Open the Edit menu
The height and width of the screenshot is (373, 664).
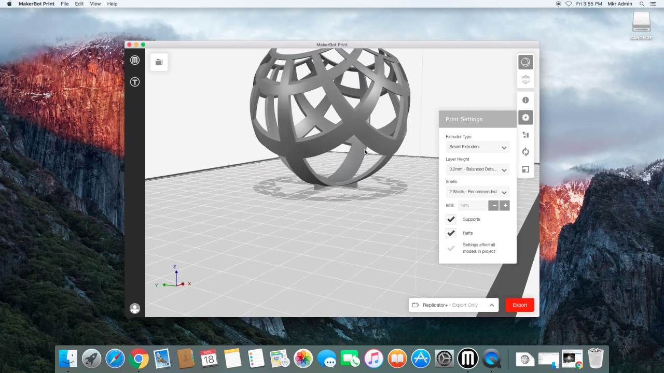(79, 4)
